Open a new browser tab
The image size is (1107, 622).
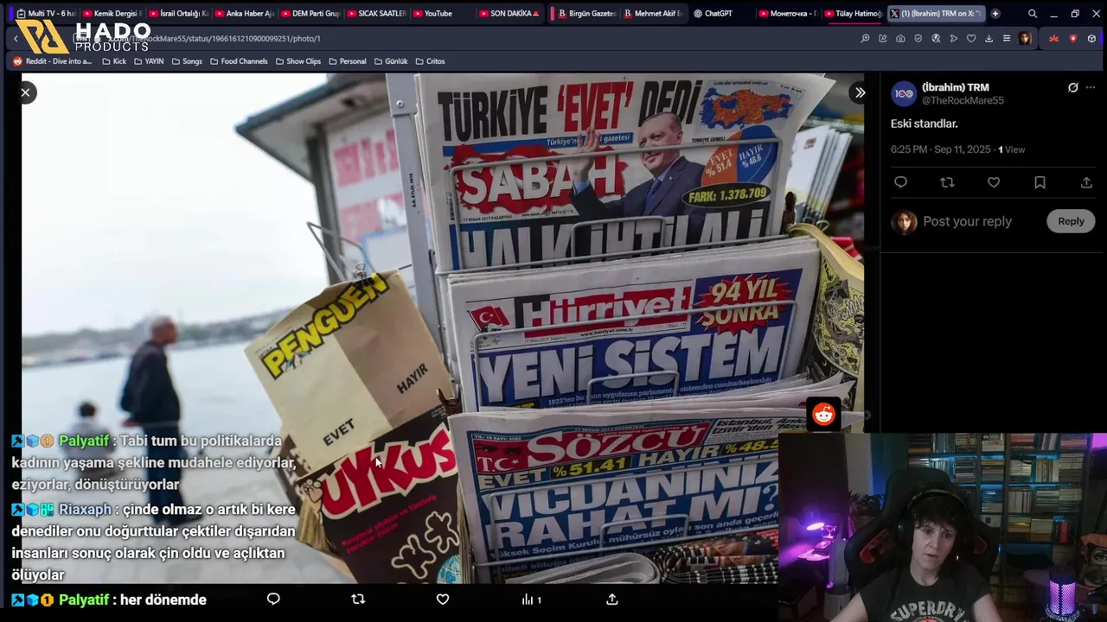click(995, 13)
